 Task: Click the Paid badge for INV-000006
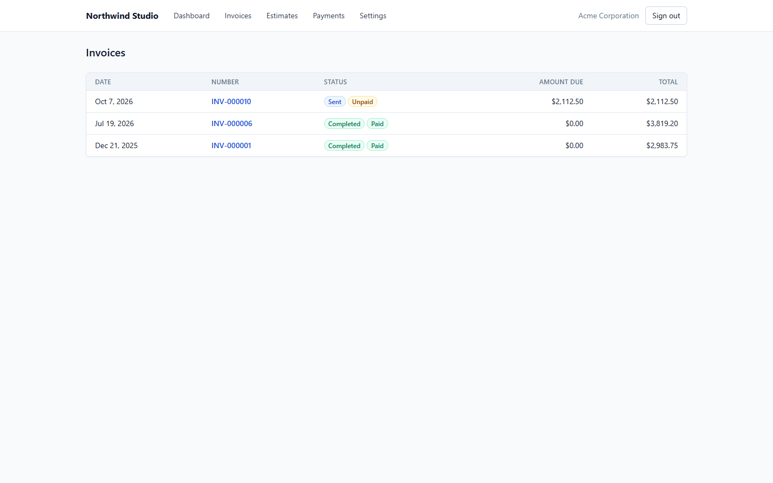pyautogui.click(x=377, y=123)
